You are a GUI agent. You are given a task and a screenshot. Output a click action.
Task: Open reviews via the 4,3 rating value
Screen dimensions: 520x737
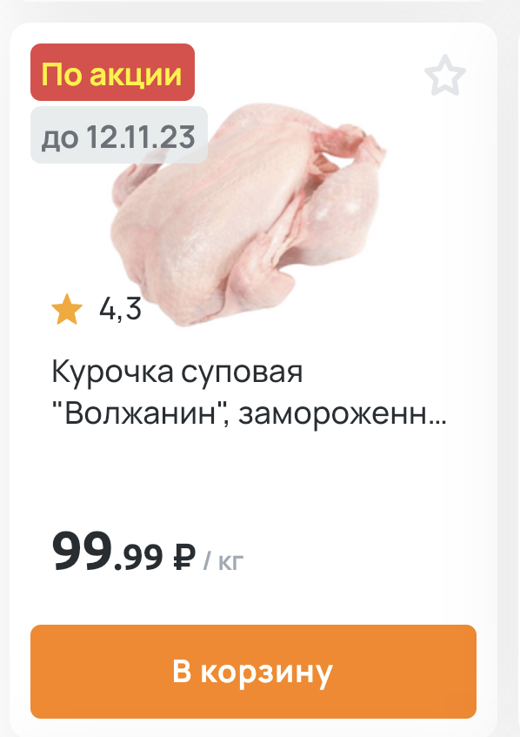tap(120, 309)
